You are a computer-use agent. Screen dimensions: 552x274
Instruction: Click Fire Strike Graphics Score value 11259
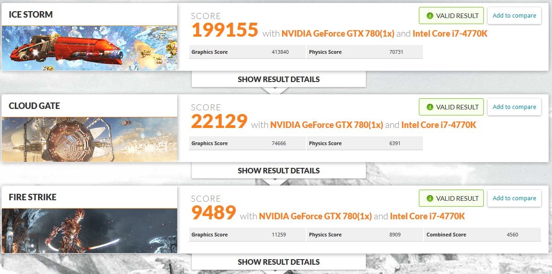pyautogui.click(x=279, y=235)
